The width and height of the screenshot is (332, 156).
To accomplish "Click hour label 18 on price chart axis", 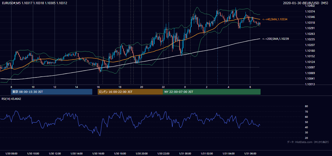I will (x=120, y=87).
